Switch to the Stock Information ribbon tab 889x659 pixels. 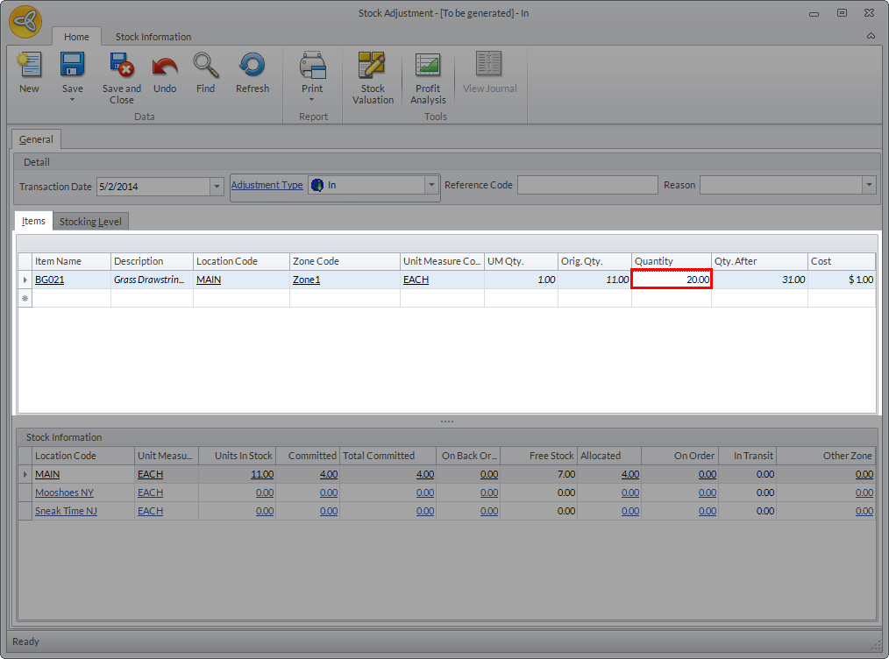click(153, 37)
